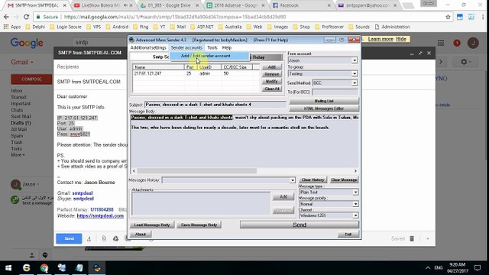489x275 pixels.
Task: Expand Messages History dropdown
Action: point(292,180)
